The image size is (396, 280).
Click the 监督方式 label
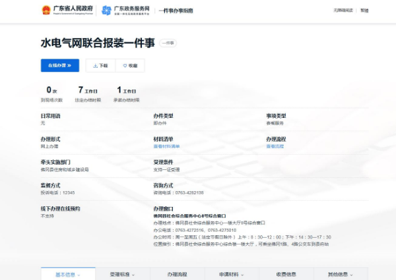pyautogui.click(x=51, y=186)
